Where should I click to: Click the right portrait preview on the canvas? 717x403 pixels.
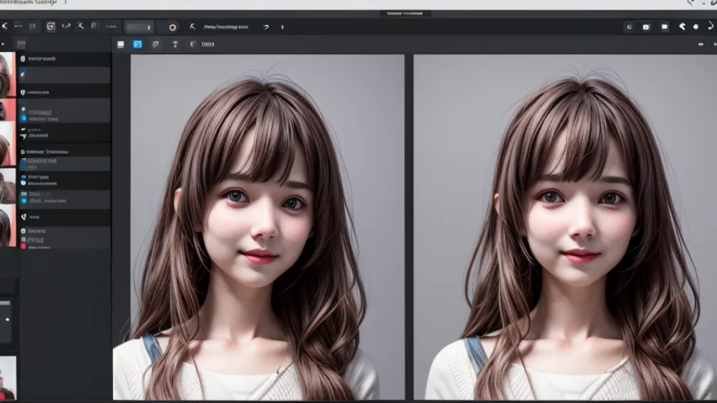point(565,227)
